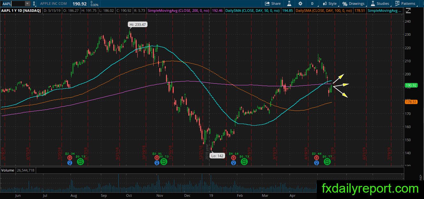This screenshot has width=424, height=199.
Task: Open the D timeframe dropdown
Action: 312,4
